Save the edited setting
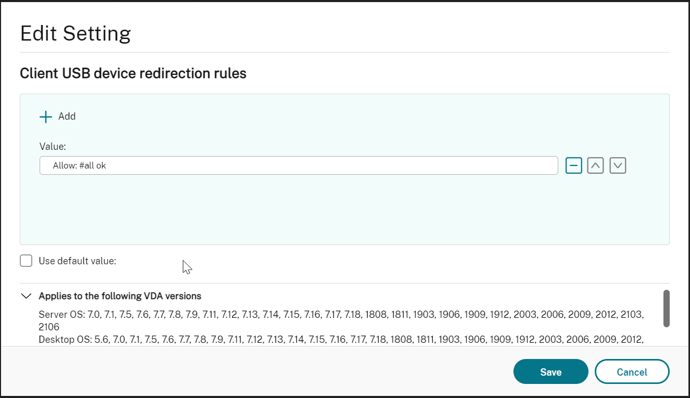690x398 pixels. (550, 372)
